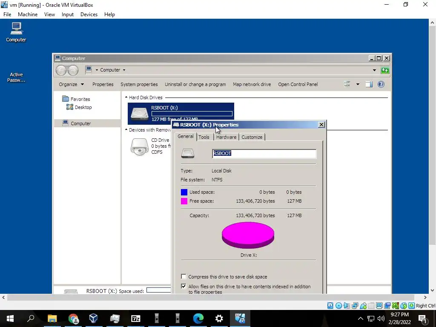Click VirtualBox optical disc status icon
The image size is (436, 327).
click(338, 306)
